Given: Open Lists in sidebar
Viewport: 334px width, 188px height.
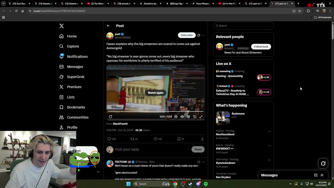Looking at the screenshot, I should click(67, 97).
